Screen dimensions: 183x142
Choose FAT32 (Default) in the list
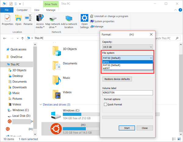pos(127,65)
